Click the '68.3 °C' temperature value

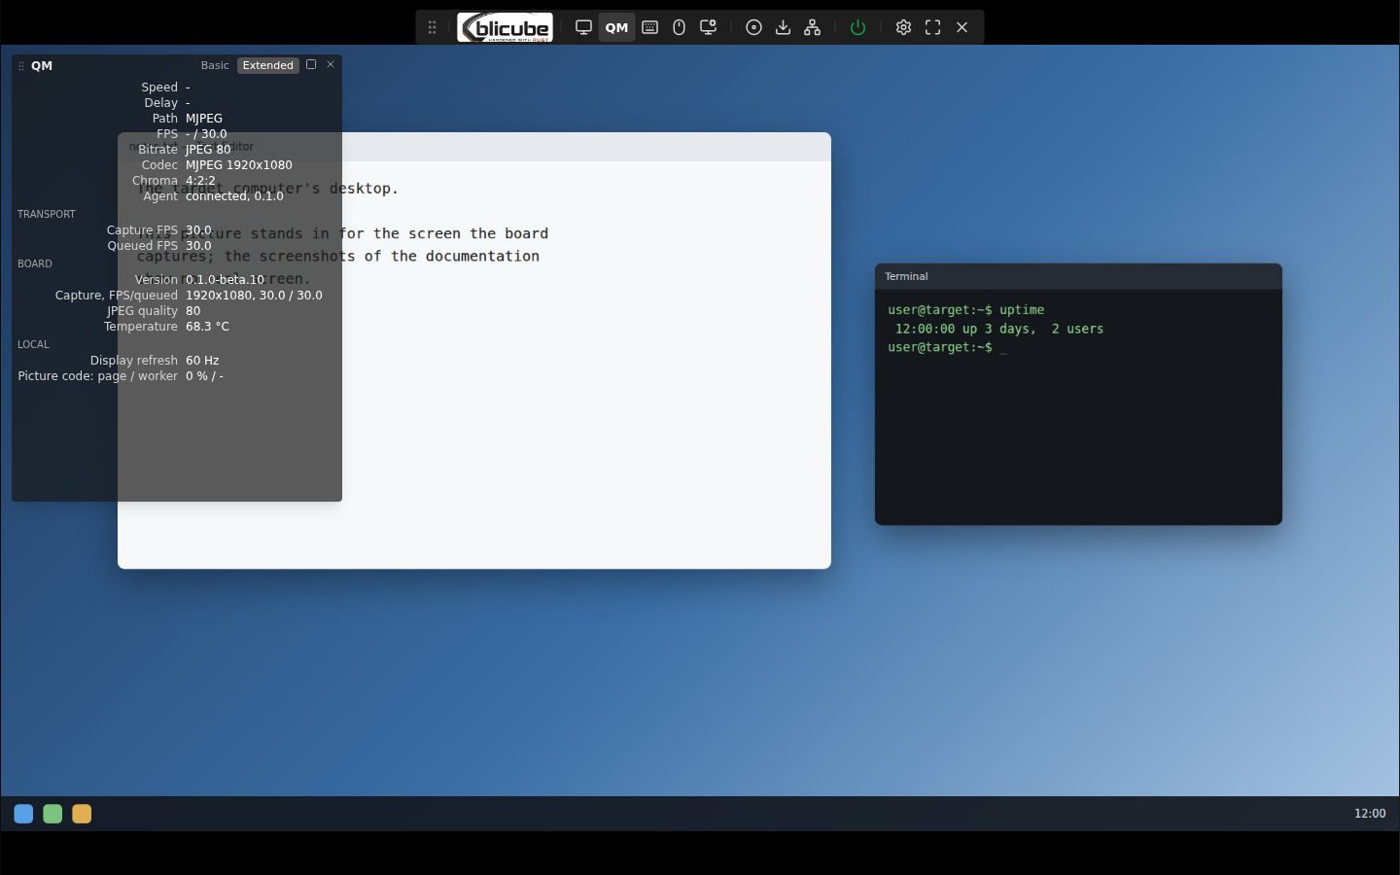click(207, 327)
